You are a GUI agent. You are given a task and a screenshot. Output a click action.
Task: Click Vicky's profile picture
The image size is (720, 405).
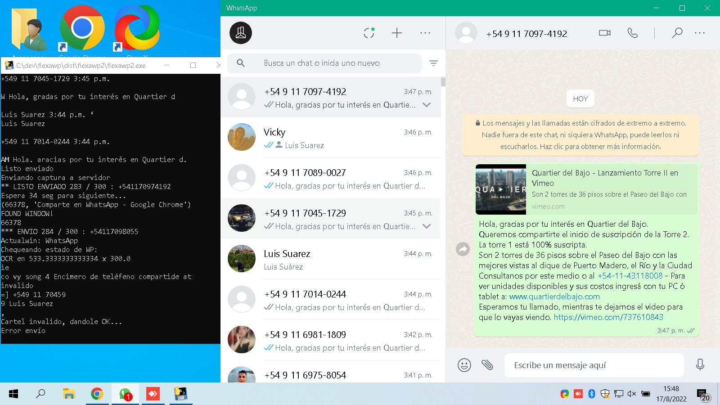pyautogui.click(x=242, y=137)
